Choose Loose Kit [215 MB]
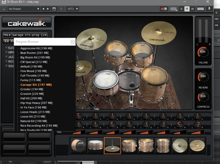This screenshot has width=220, height=164. point(33,116)
